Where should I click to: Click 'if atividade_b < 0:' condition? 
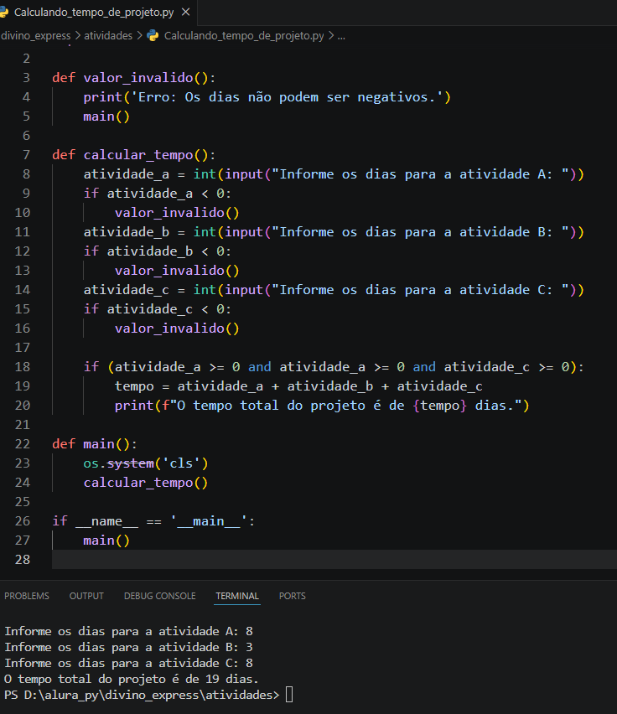157,251
